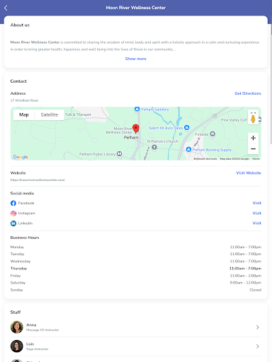The height and width of the screenshot is (362, 272).
Task: Select the Salem 66 Auto Sales marker
Action: point(187,127)
